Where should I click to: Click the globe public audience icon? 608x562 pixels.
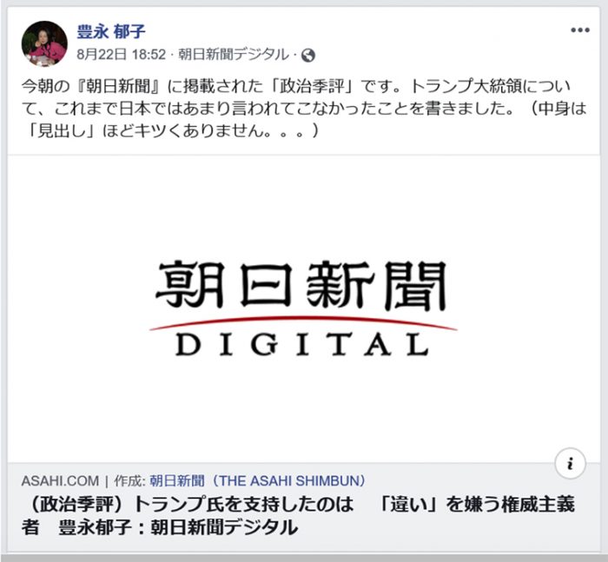(x=308, y=56)
